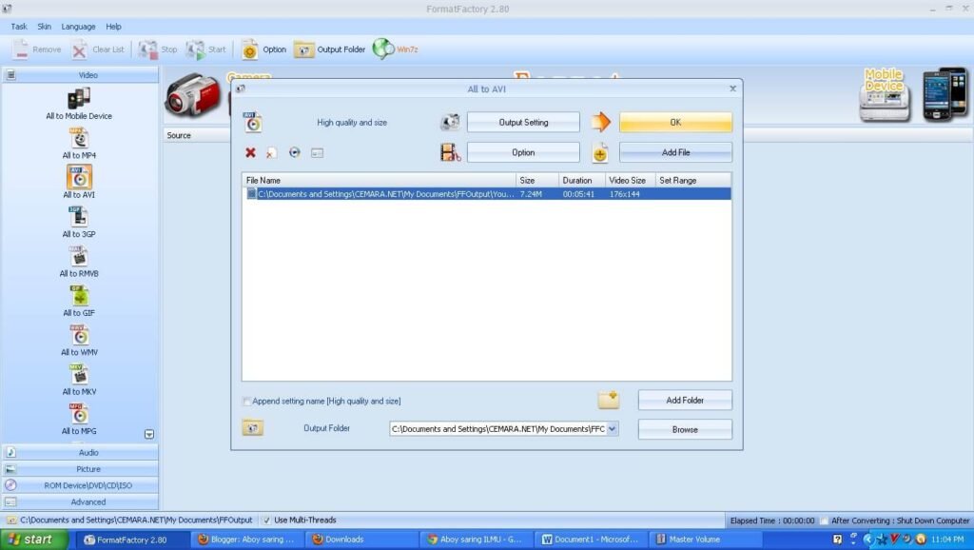Close the All to AVI dialog
This screenshot has height=550, width=974.
pos(732,88)
